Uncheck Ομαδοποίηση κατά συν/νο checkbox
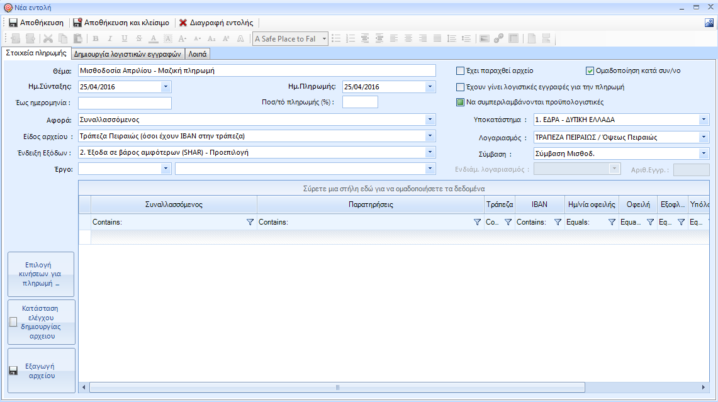 [590, 70]
